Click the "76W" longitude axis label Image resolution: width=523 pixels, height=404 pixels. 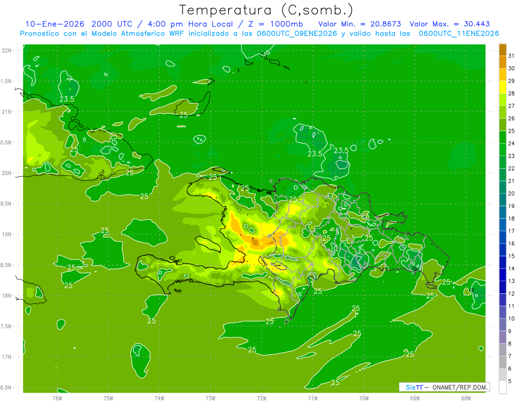[x=57, y=398]
